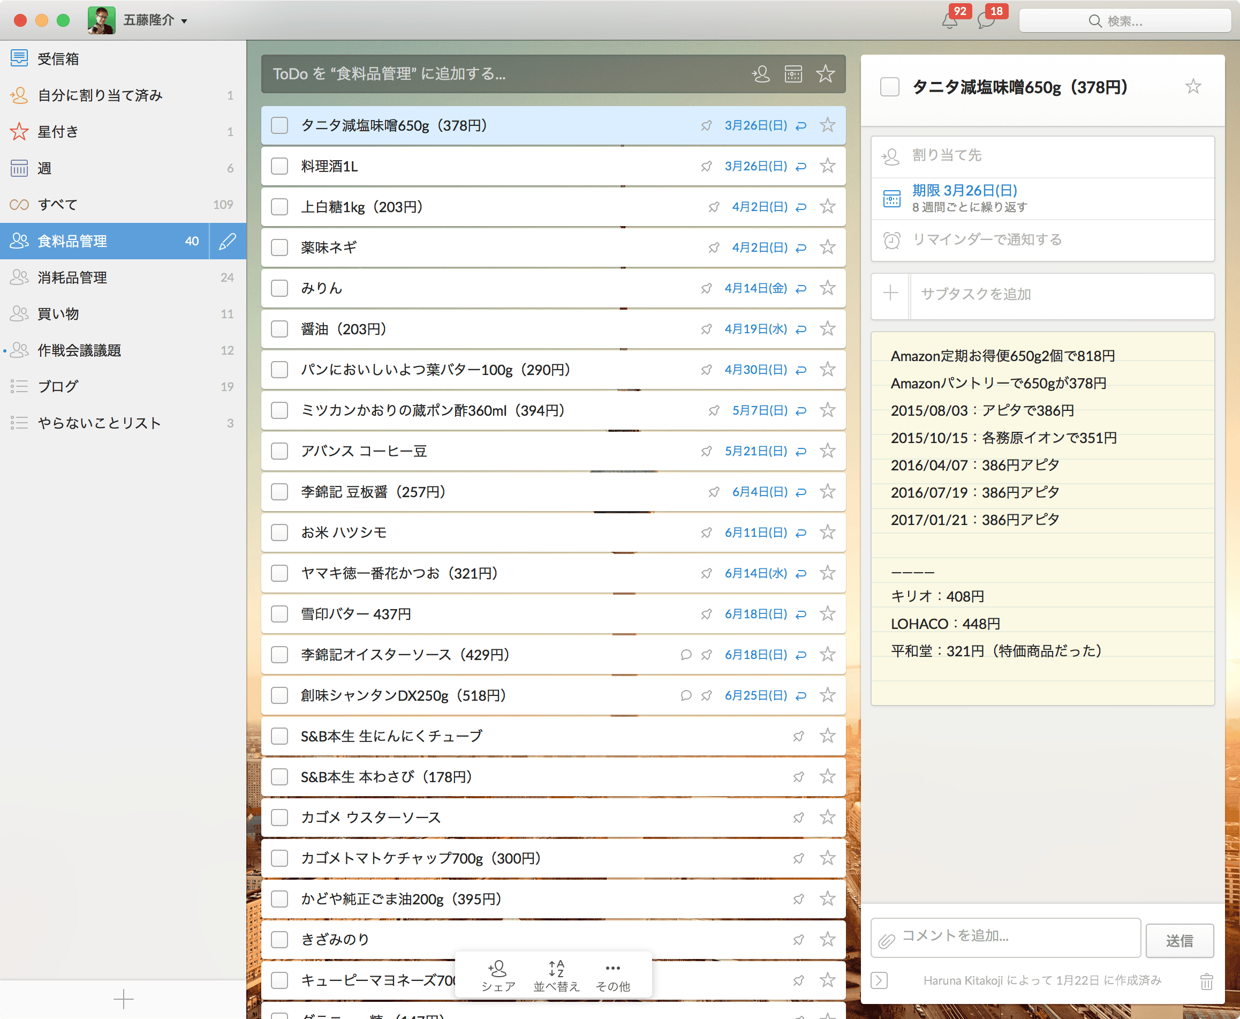Viewport: 1240px width, 1019px height.
Task: Star the 料理酒1L task
Action: tap(827, 166)
